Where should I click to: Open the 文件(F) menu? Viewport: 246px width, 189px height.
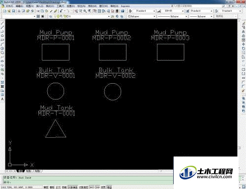tap(9, 6)
